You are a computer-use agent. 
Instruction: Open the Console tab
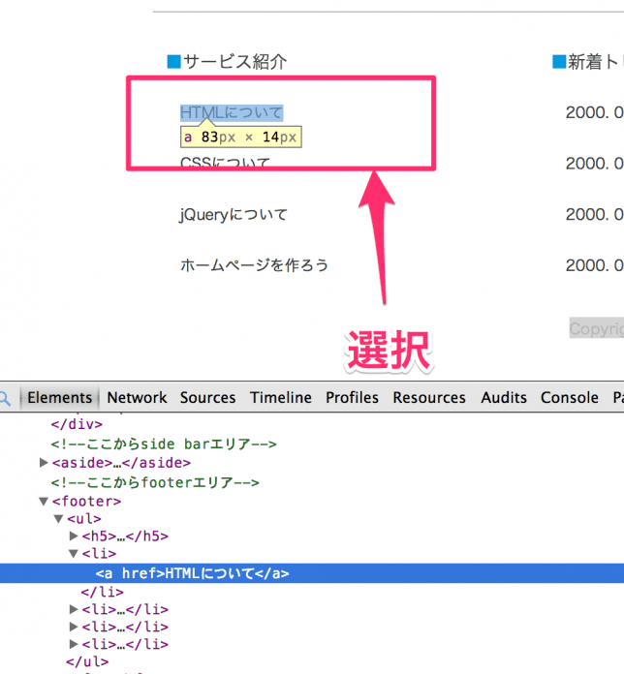coord(570,398)
